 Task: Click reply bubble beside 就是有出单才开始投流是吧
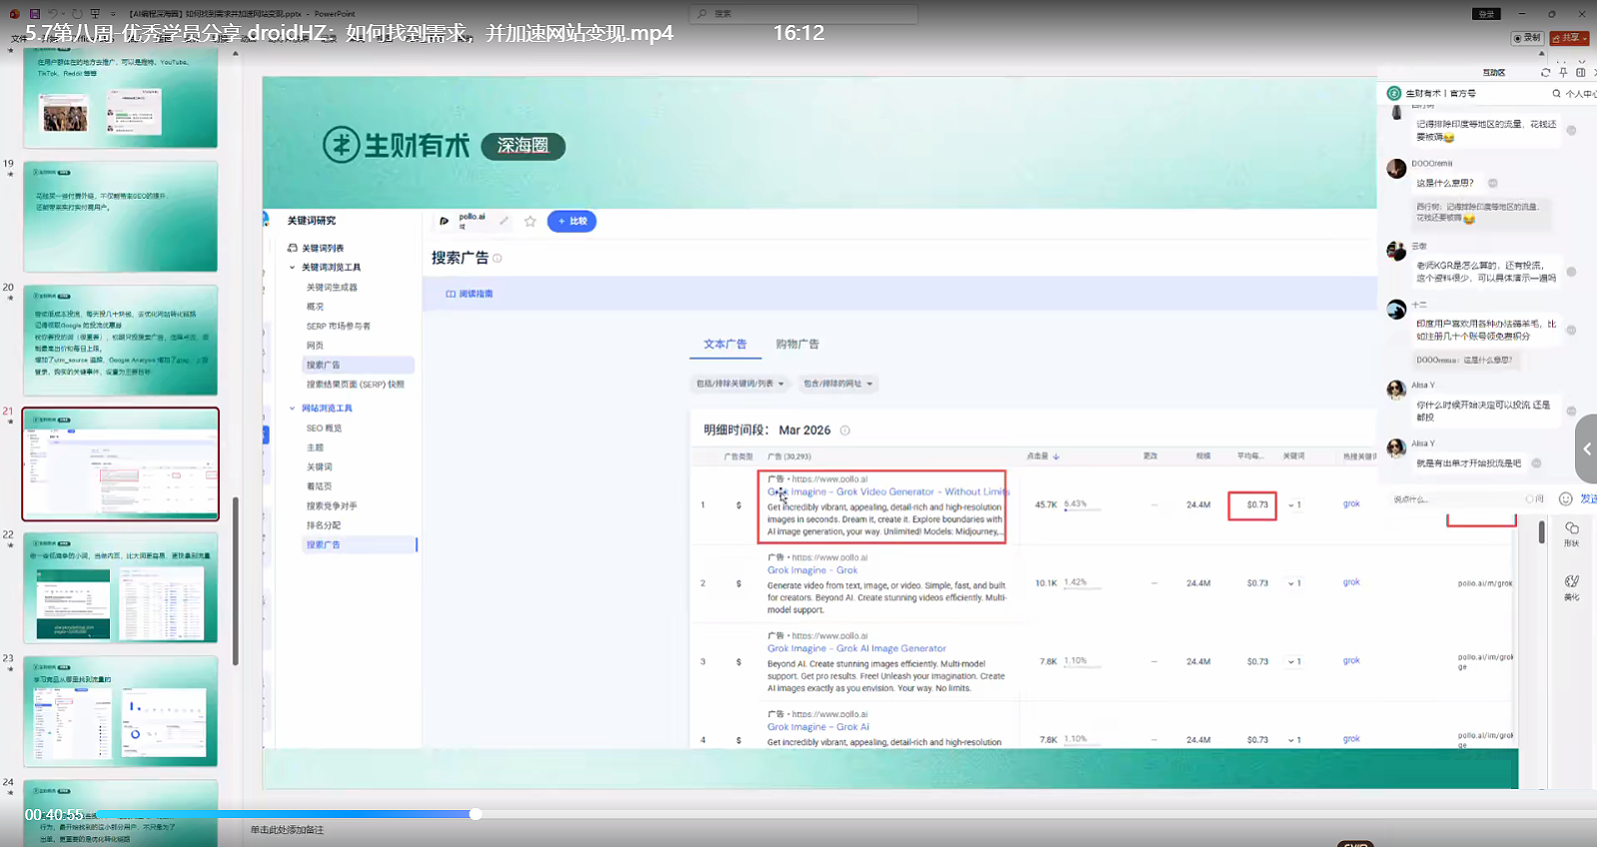click(1536, 463)
